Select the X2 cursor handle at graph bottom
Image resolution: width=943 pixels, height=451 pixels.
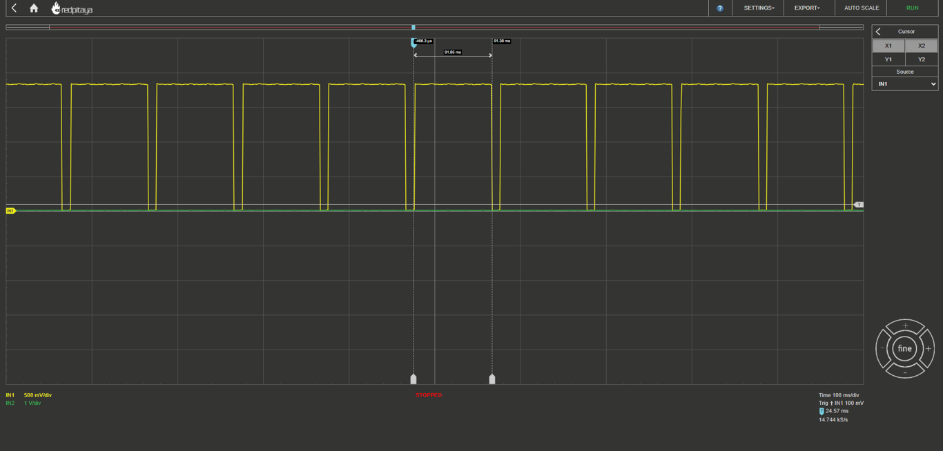pos(492,379)
